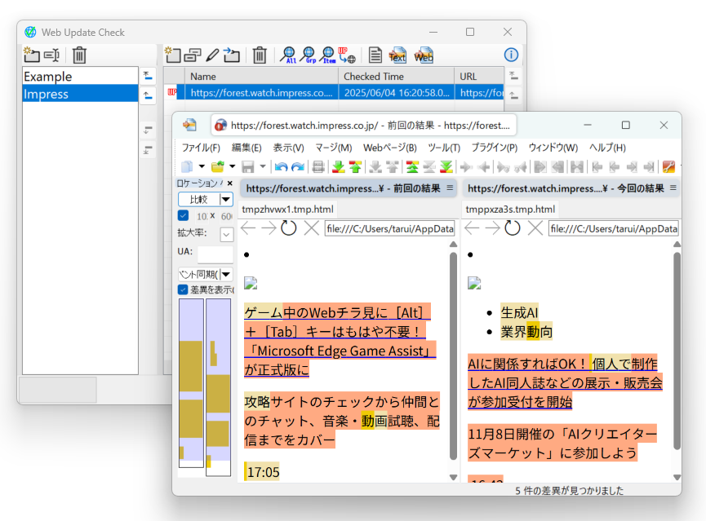Click reload icon in left 前回の結果 pane

click(289, 228)
